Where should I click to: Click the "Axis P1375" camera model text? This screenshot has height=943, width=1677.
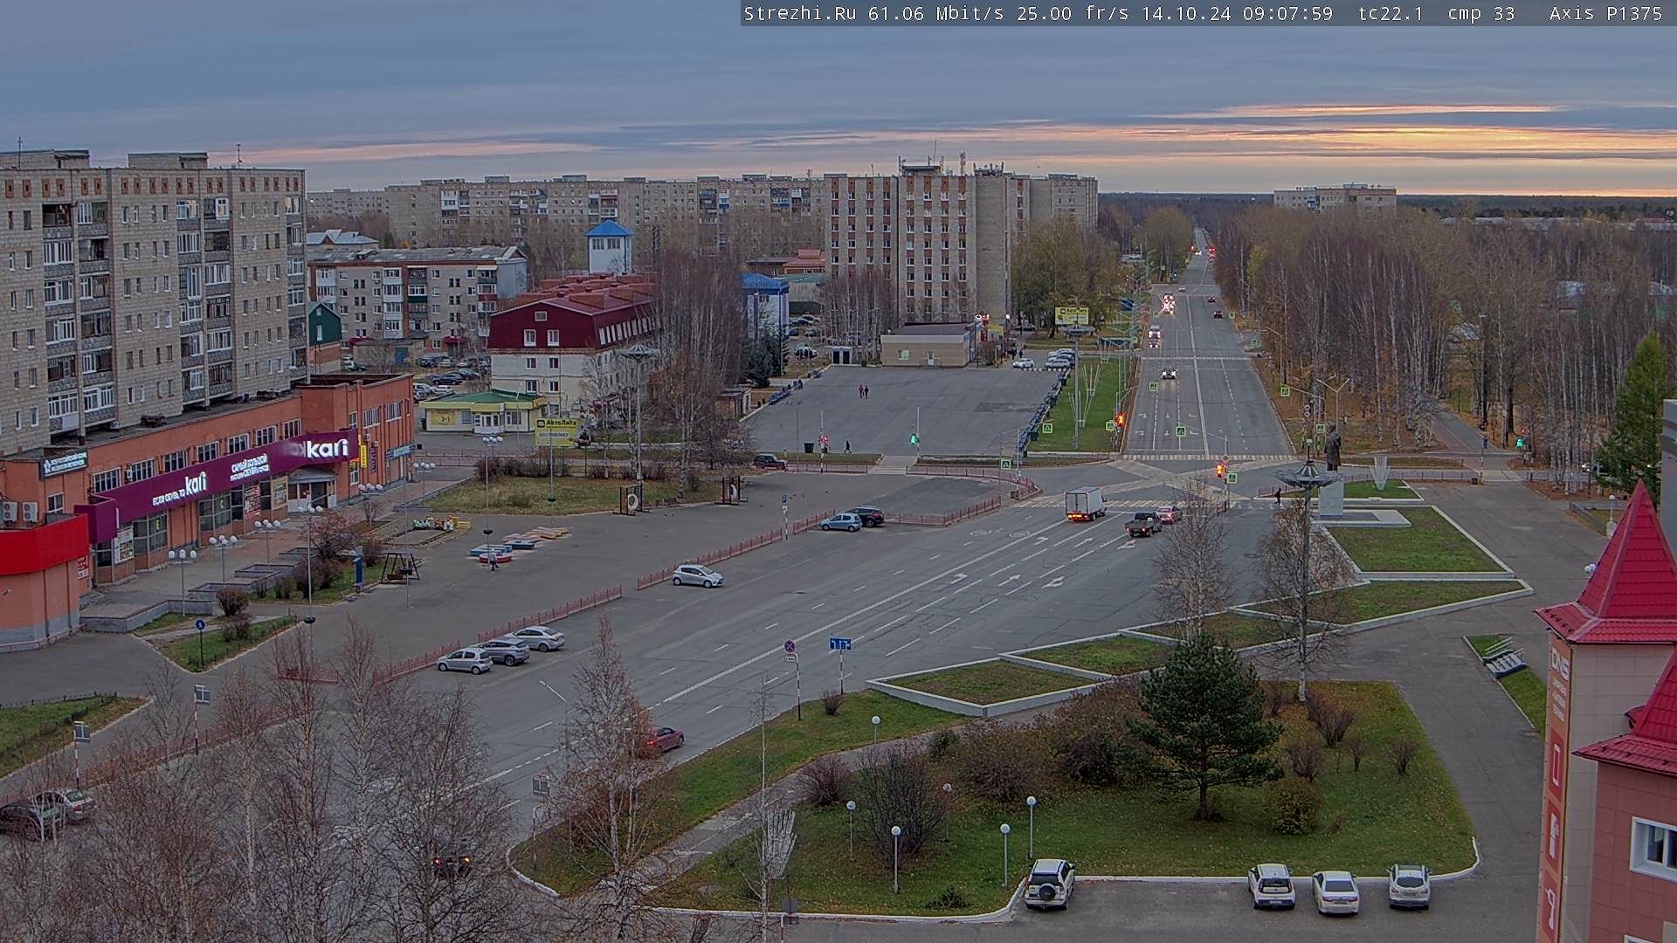tap(1606, 13)
